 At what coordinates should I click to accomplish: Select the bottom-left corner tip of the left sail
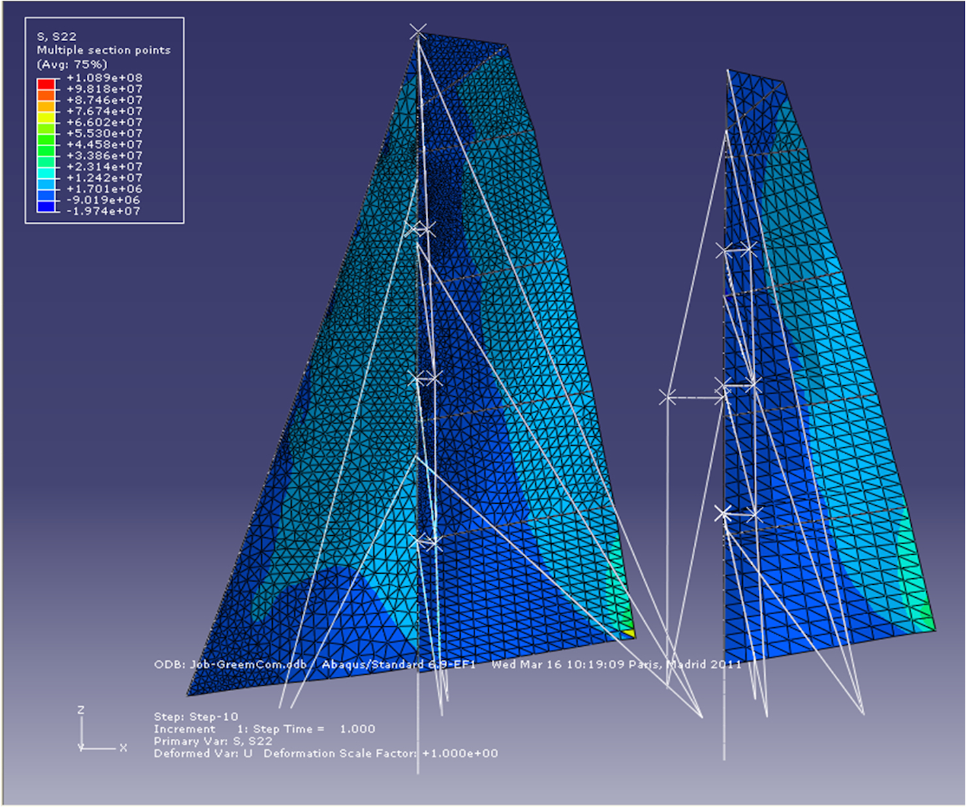point(189,693)
